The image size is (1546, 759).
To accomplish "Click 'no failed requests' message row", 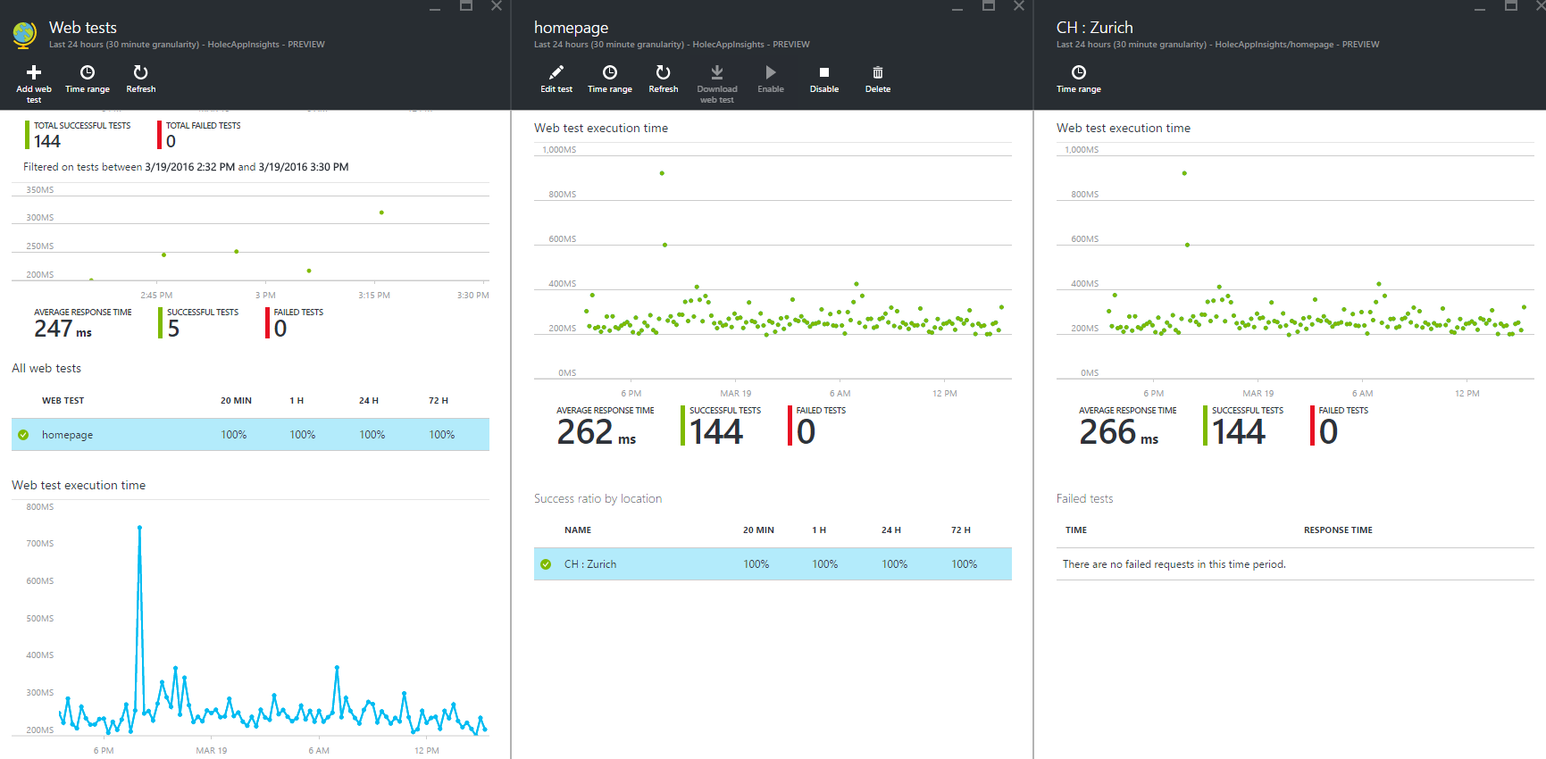I will tap(1295, 564).
